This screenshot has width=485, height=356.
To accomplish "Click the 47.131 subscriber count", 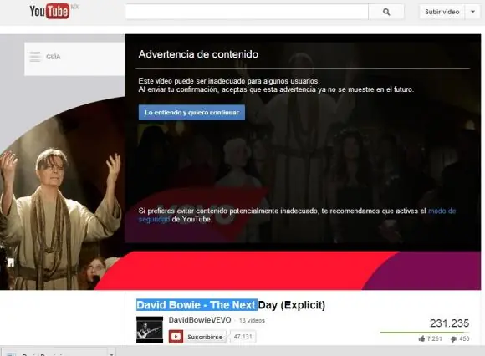I will coord(242,337).
